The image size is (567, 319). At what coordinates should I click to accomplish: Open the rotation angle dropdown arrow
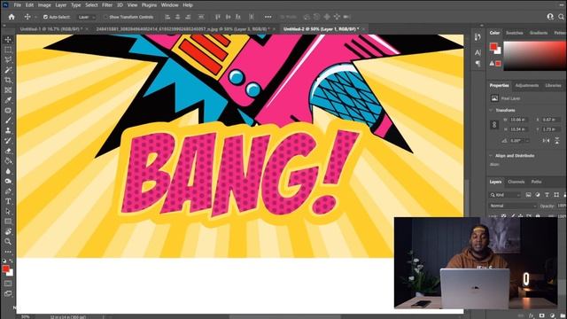coord(527,141)
